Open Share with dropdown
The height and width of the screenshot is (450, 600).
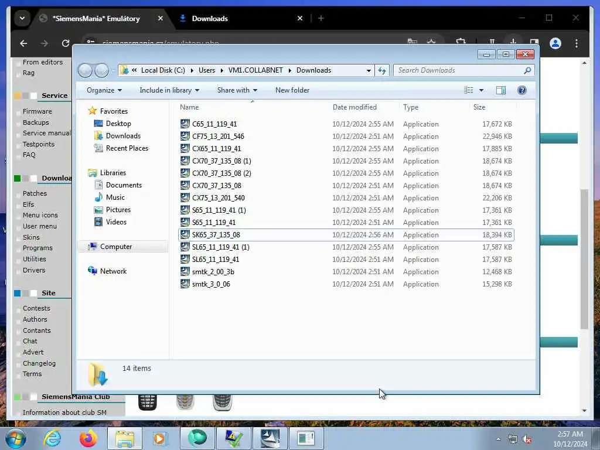pos(237,90)
